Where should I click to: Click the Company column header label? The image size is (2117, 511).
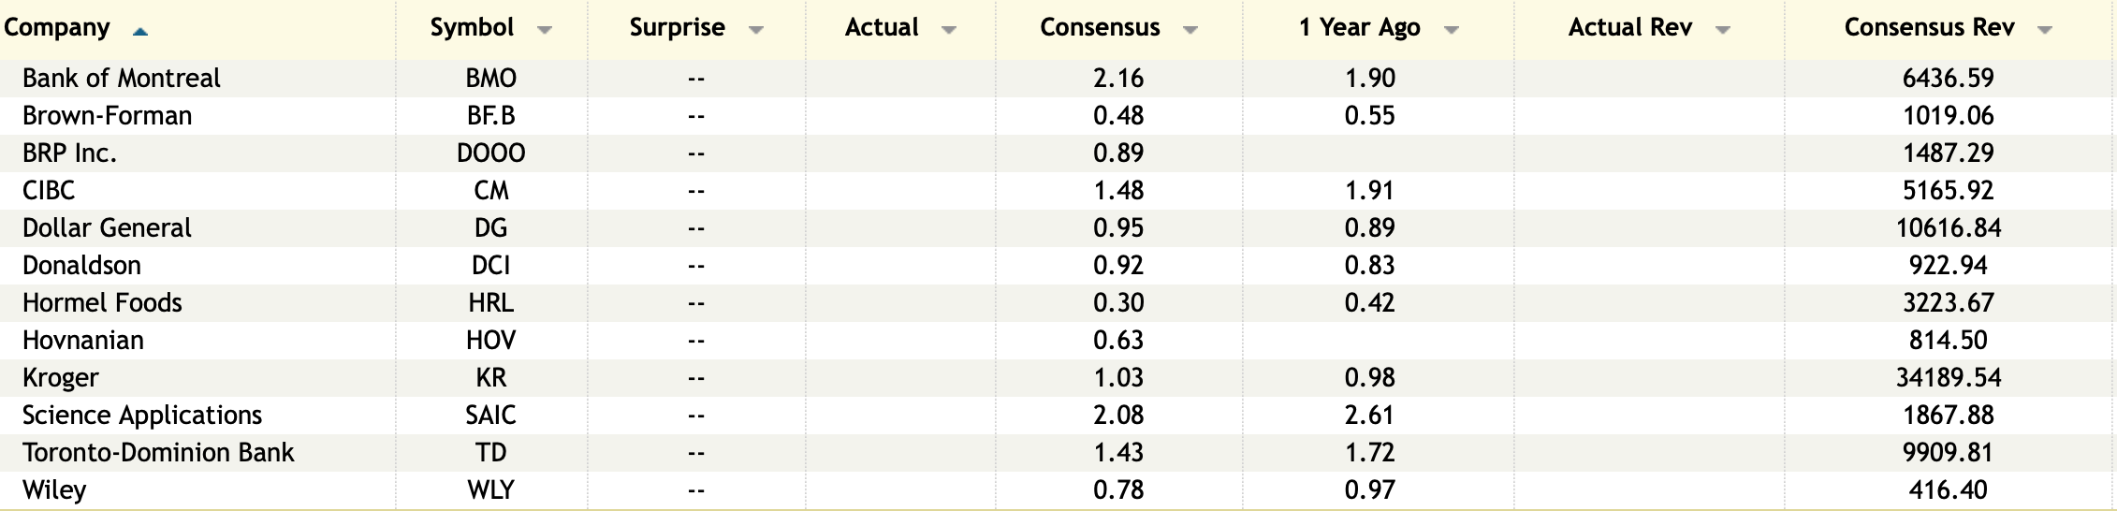pyautogui.click(x=57, y=28)
